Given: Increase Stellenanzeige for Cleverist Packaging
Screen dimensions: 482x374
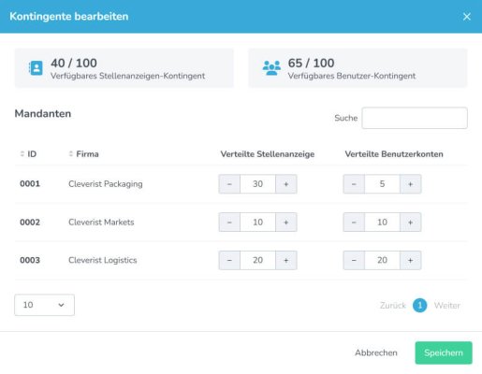Looking at the screenshot, I should click(x=286, y=184).
